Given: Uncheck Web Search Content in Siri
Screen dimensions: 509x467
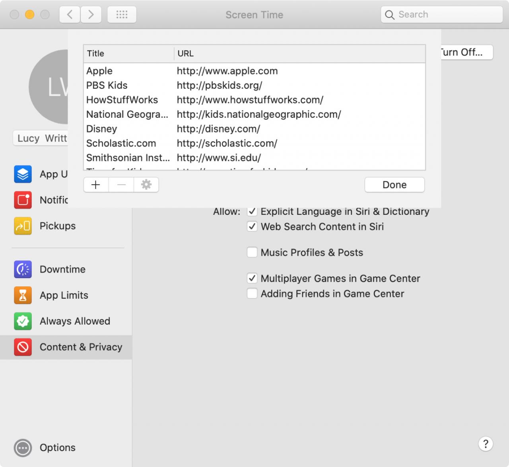Looking at the screenshot, I should tap(252, 226).
